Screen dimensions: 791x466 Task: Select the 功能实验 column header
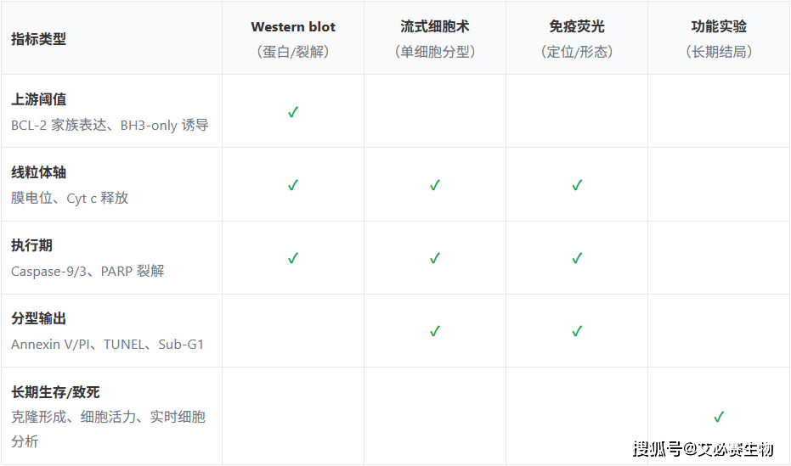[x=719, y=27]
